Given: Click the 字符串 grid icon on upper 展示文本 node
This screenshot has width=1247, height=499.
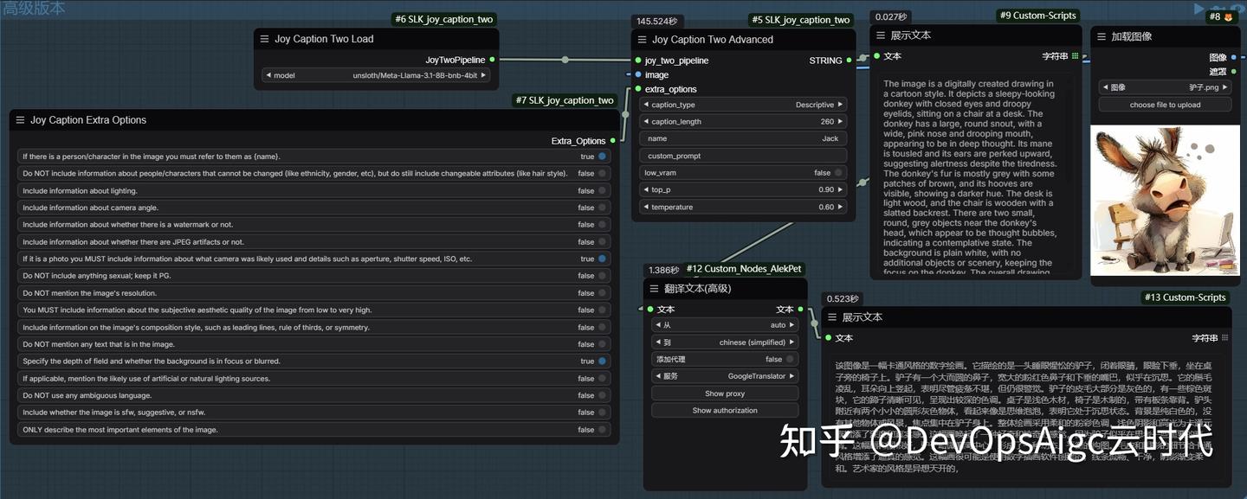Looking at the screenshot, I should click(1076, 55).
